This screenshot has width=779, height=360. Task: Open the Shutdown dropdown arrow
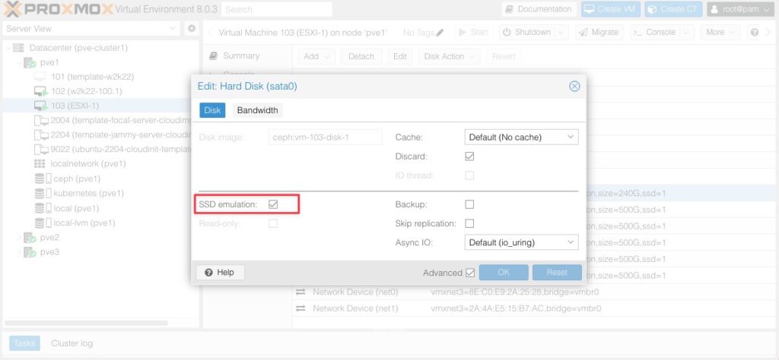tap(561, 32)
